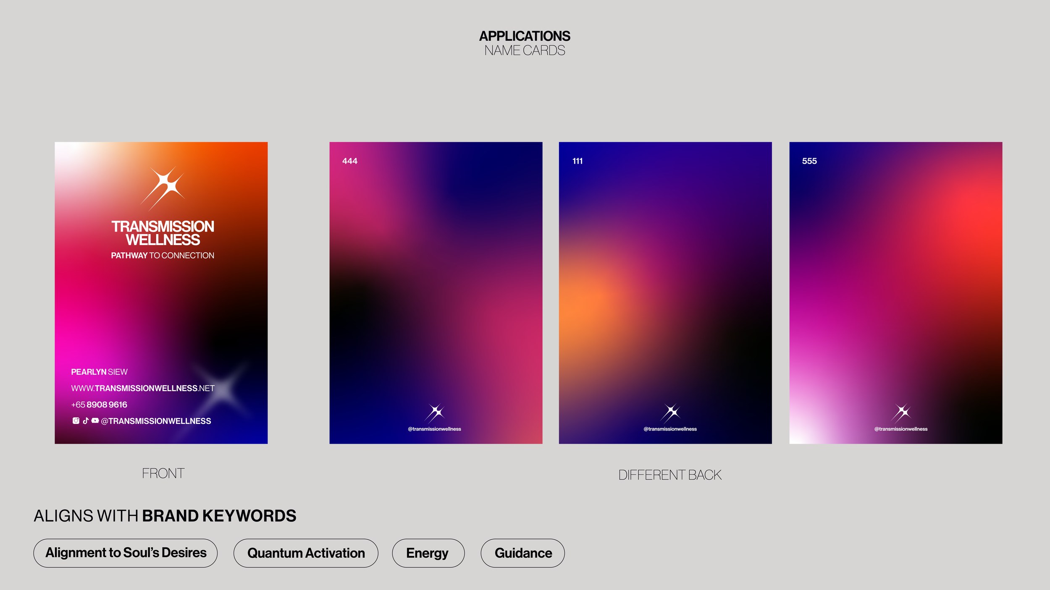This screenshot has height=590, width=1050.
Task: Click the blurred star glow on front card
Action: [223, 389]
